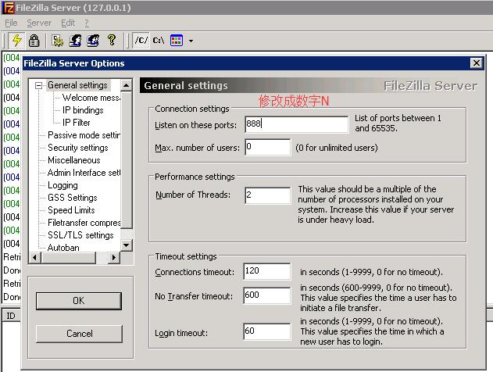The height and width of the screenshot is (372, 493).
Task: Click the tree horizontal scrollbar thumb
Action: (x=68, y=258)
